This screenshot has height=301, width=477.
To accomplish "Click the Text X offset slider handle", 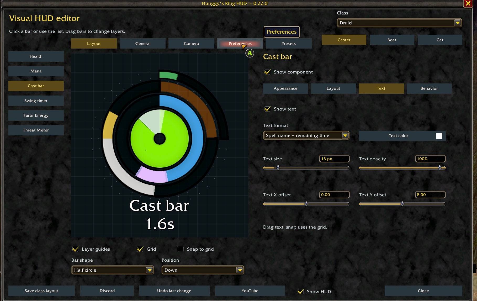I will (306, 204).
